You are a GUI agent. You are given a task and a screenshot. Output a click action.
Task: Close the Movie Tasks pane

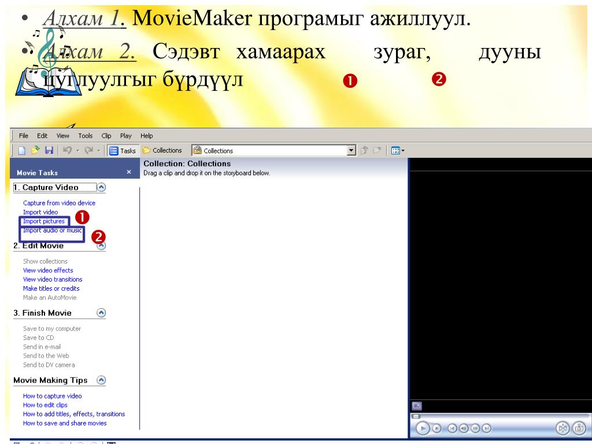(x=129, y=172)
